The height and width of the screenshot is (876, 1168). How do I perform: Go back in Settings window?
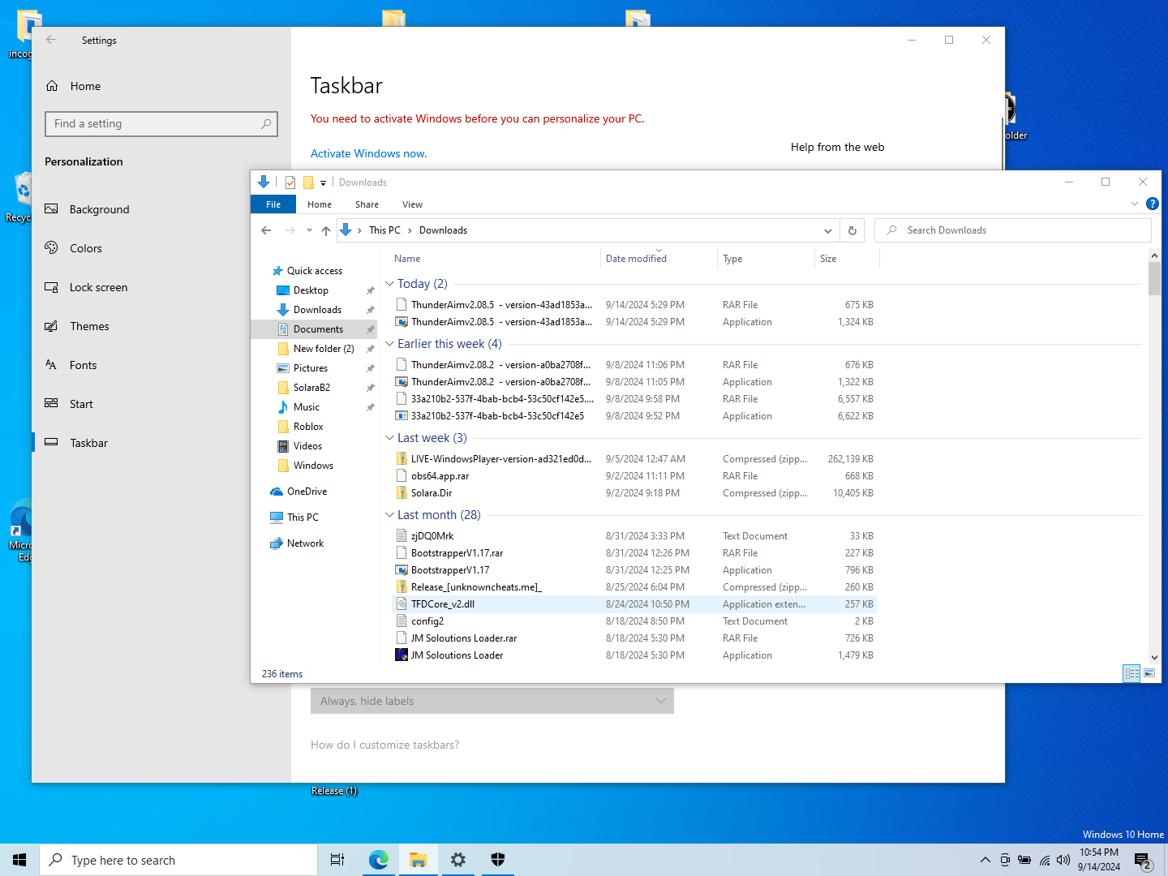(x=51, y=40)
